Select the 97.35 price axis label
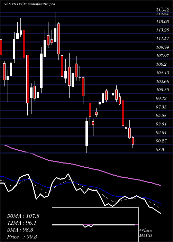Screen dimensions: 173x242 coord(161,107)
